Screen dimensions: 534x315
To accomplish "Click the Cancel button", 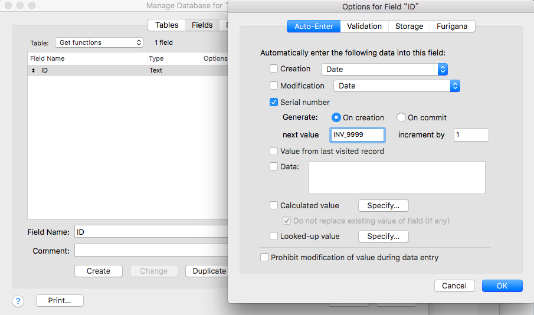I will coord(454,286).
